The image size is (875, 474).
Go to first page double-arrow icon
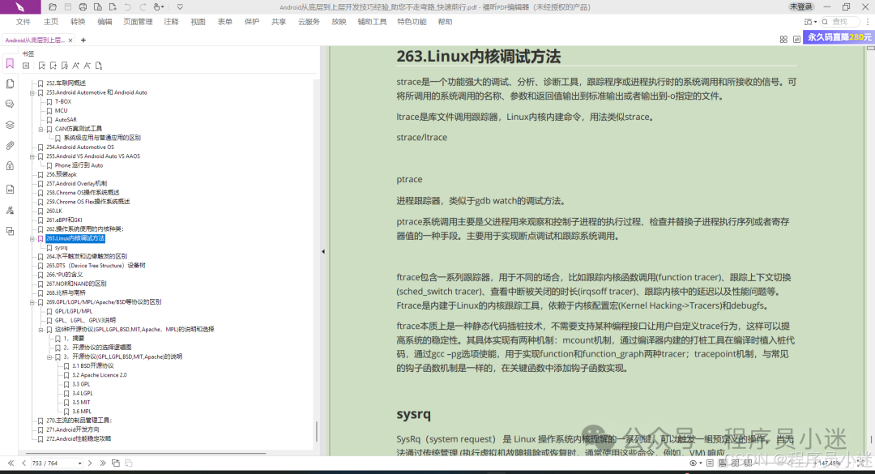coord(11,463)
